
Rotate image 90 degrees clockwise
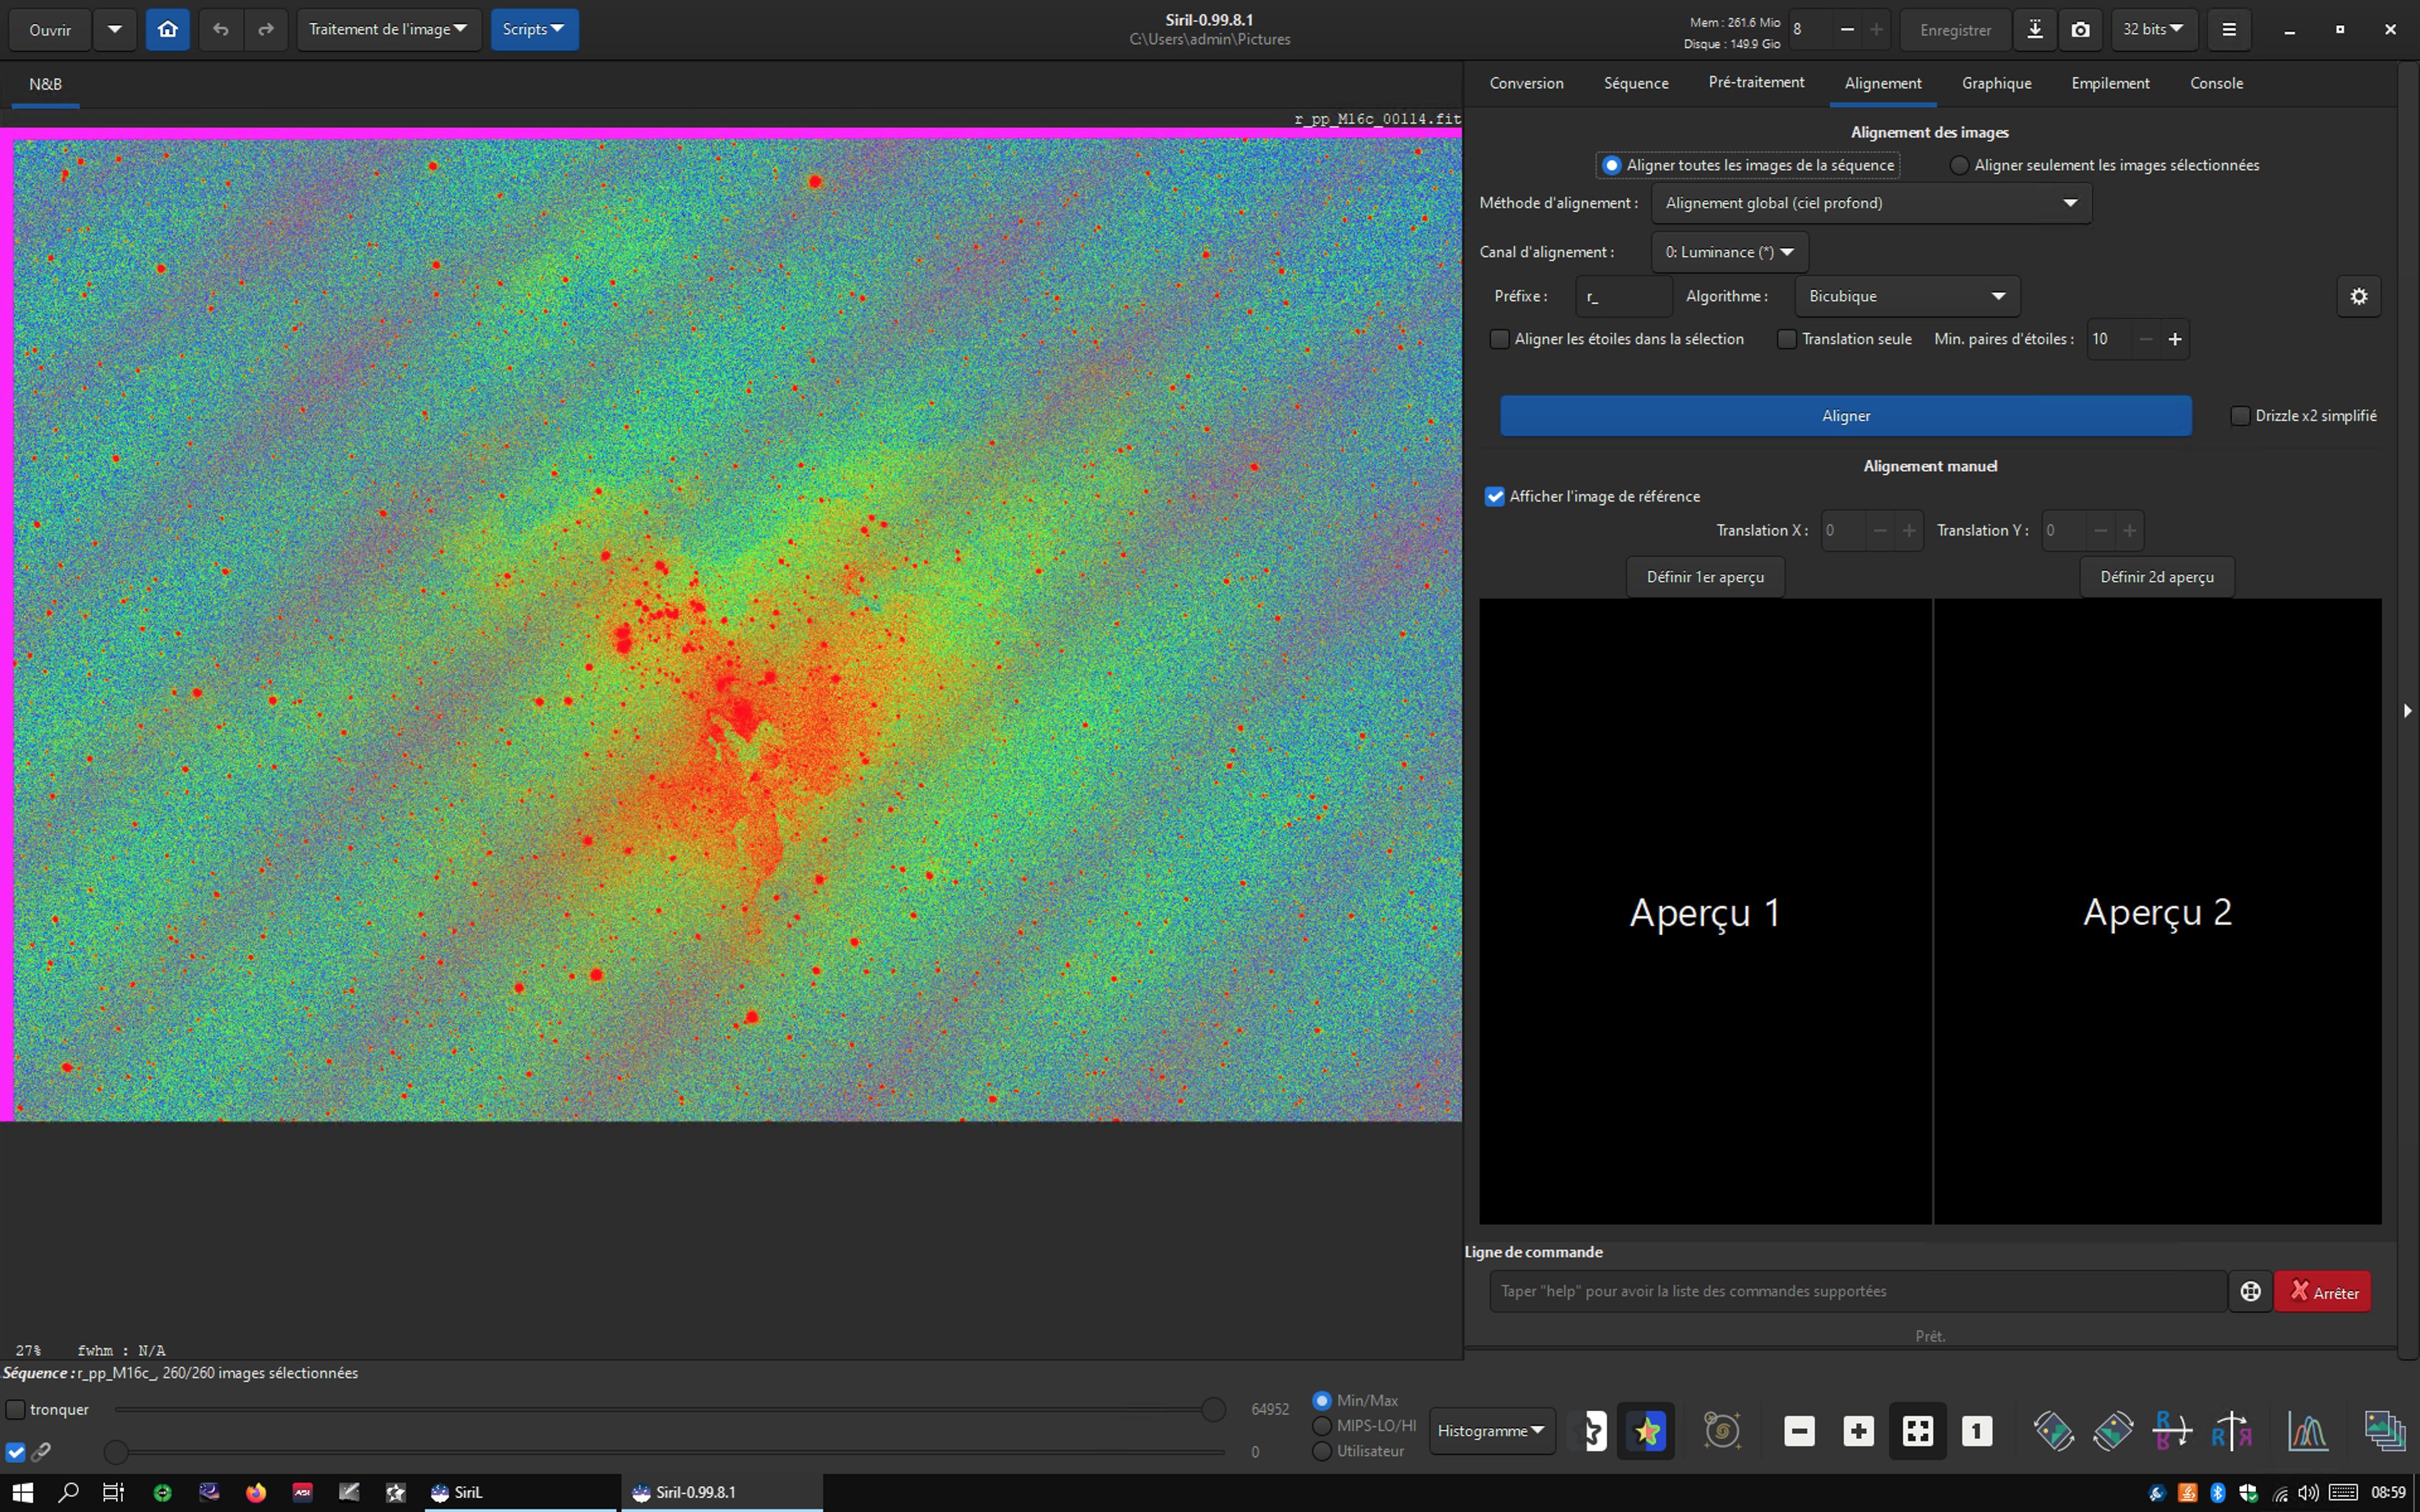pos(2113,1431)
